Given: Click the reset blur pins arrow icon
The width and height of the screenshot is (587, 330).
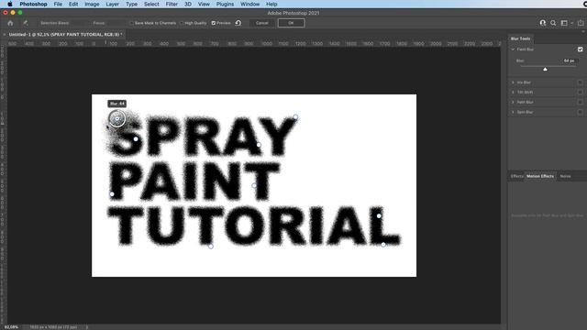Looking at the screenshot, I should click(238, 23).
